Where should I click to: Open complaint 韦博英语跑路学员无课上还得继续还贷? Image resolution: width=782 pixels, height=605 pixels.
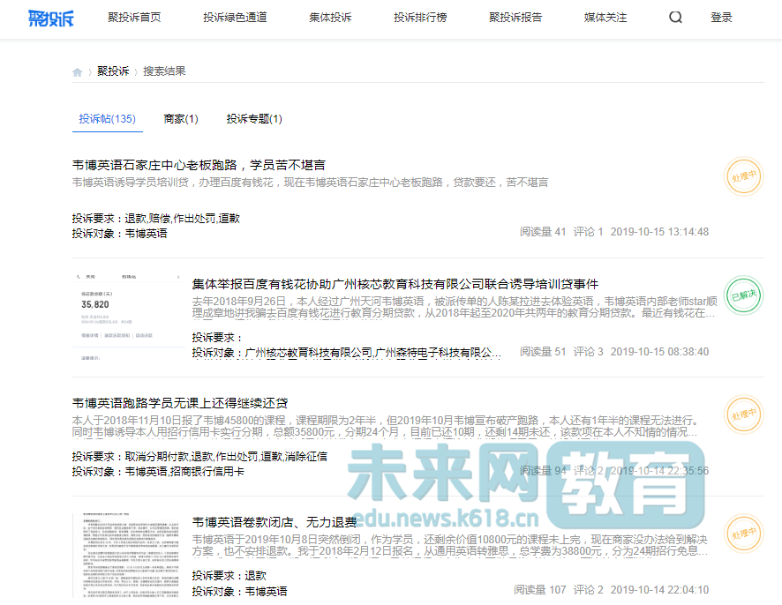pos(180,403)
